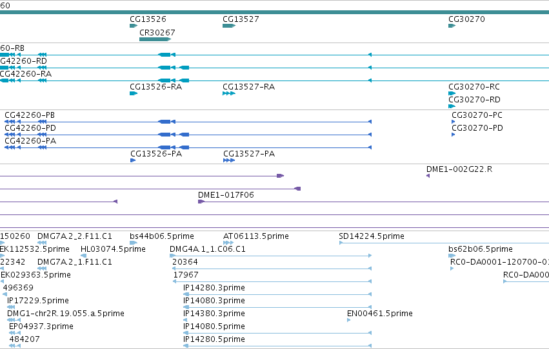The height and width of the screenshot is (349, 549).
Task: Select EST IP14280.3prime label
Action: point(214,288)
